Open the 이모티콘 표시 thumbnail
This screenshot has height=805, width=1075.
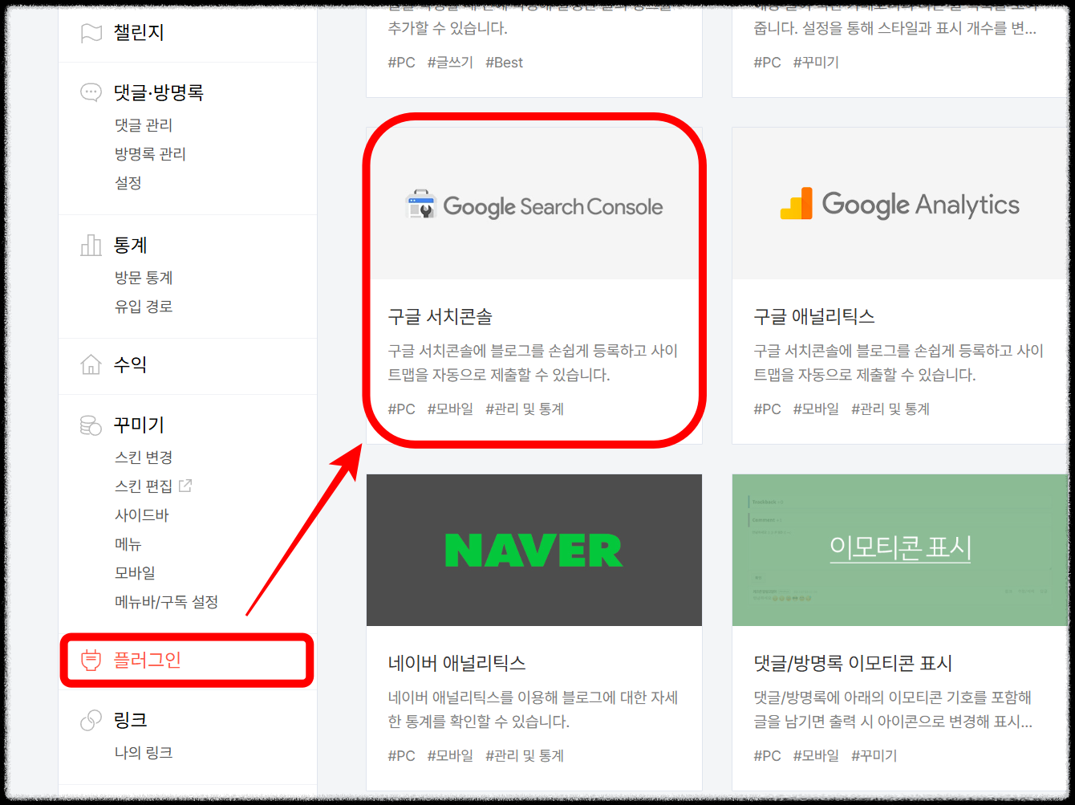[899, 550]
